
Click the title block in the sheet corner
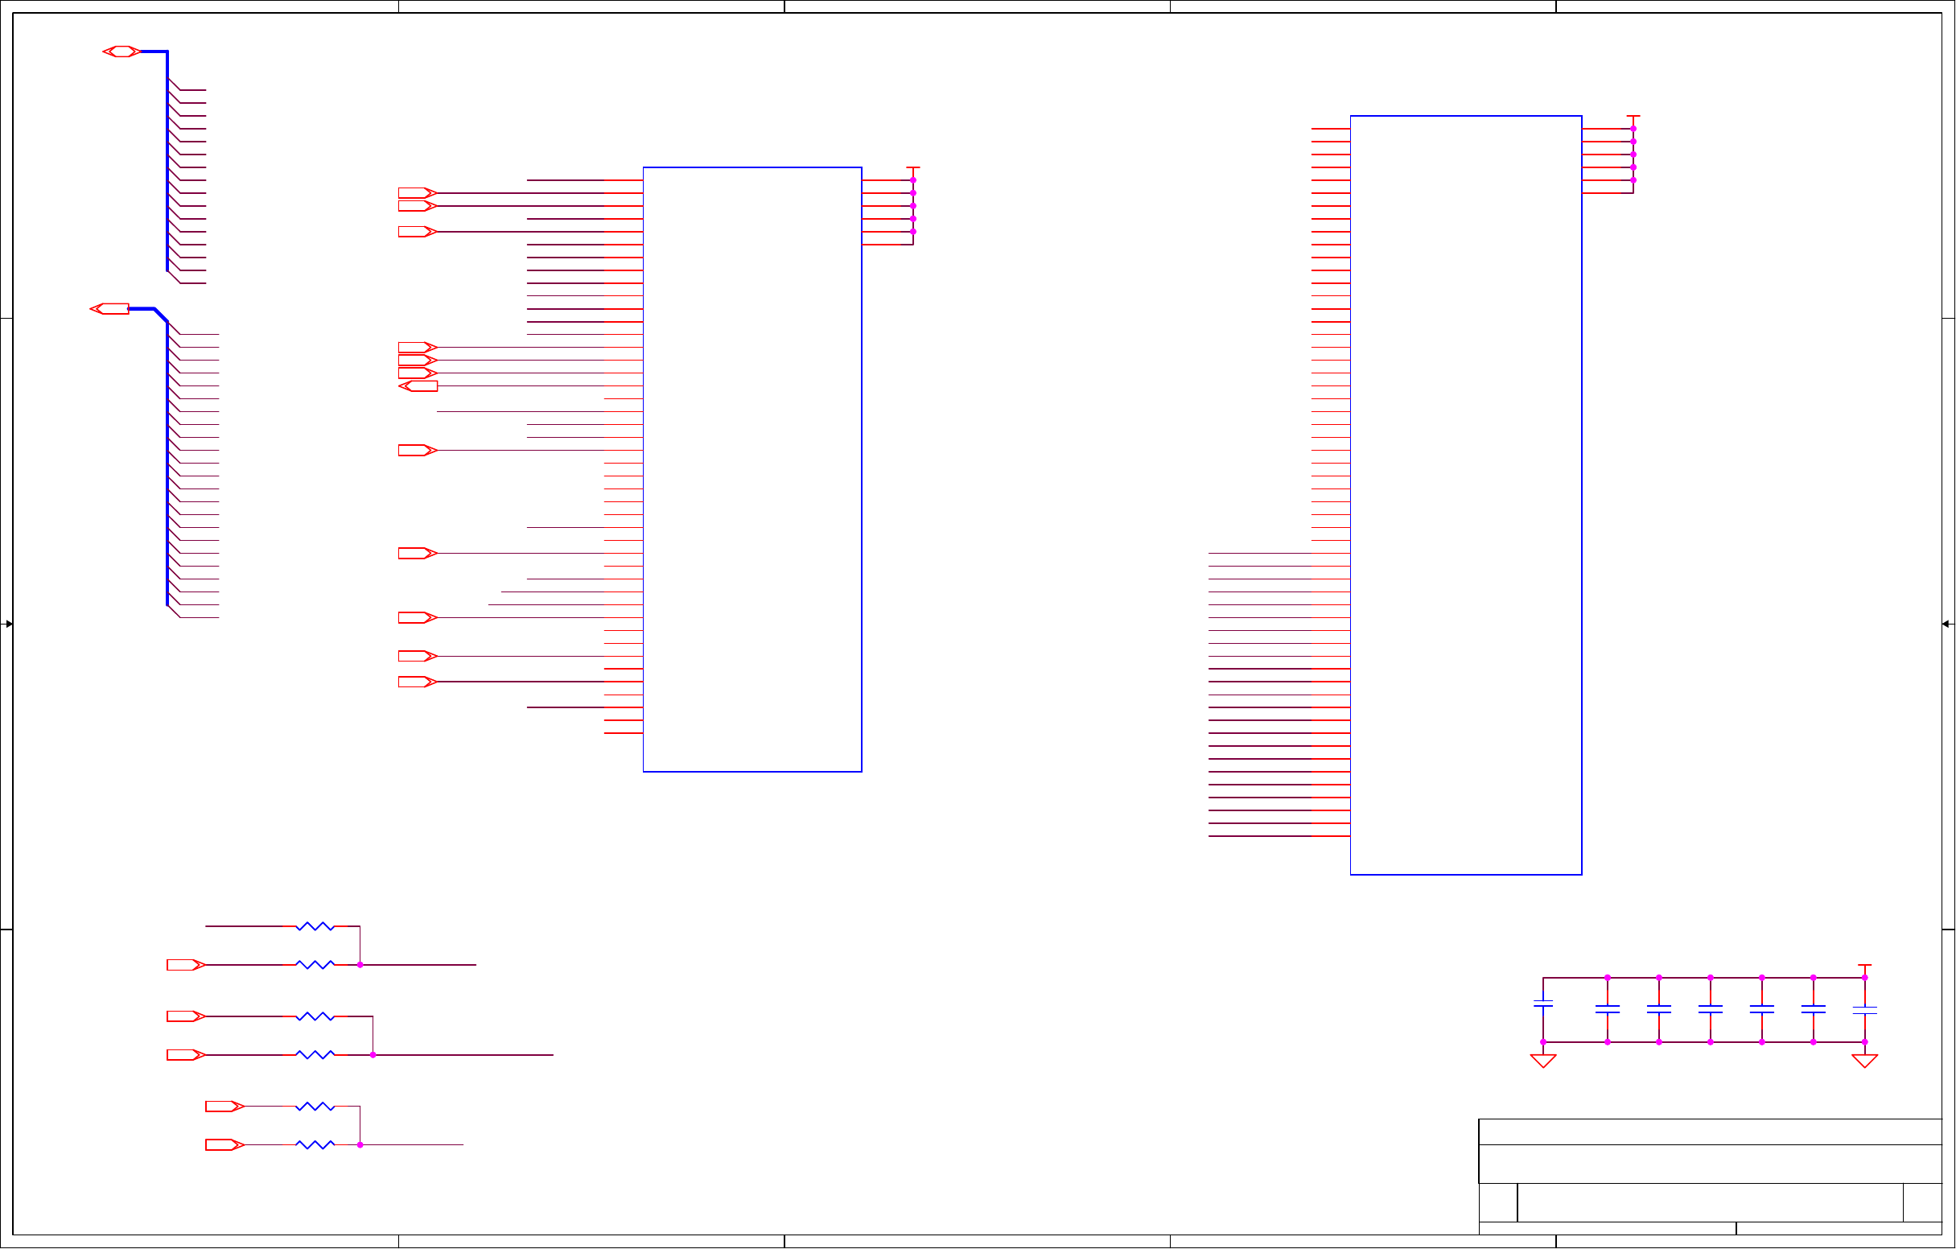pyautogui.click(x=1710, y=1177)
